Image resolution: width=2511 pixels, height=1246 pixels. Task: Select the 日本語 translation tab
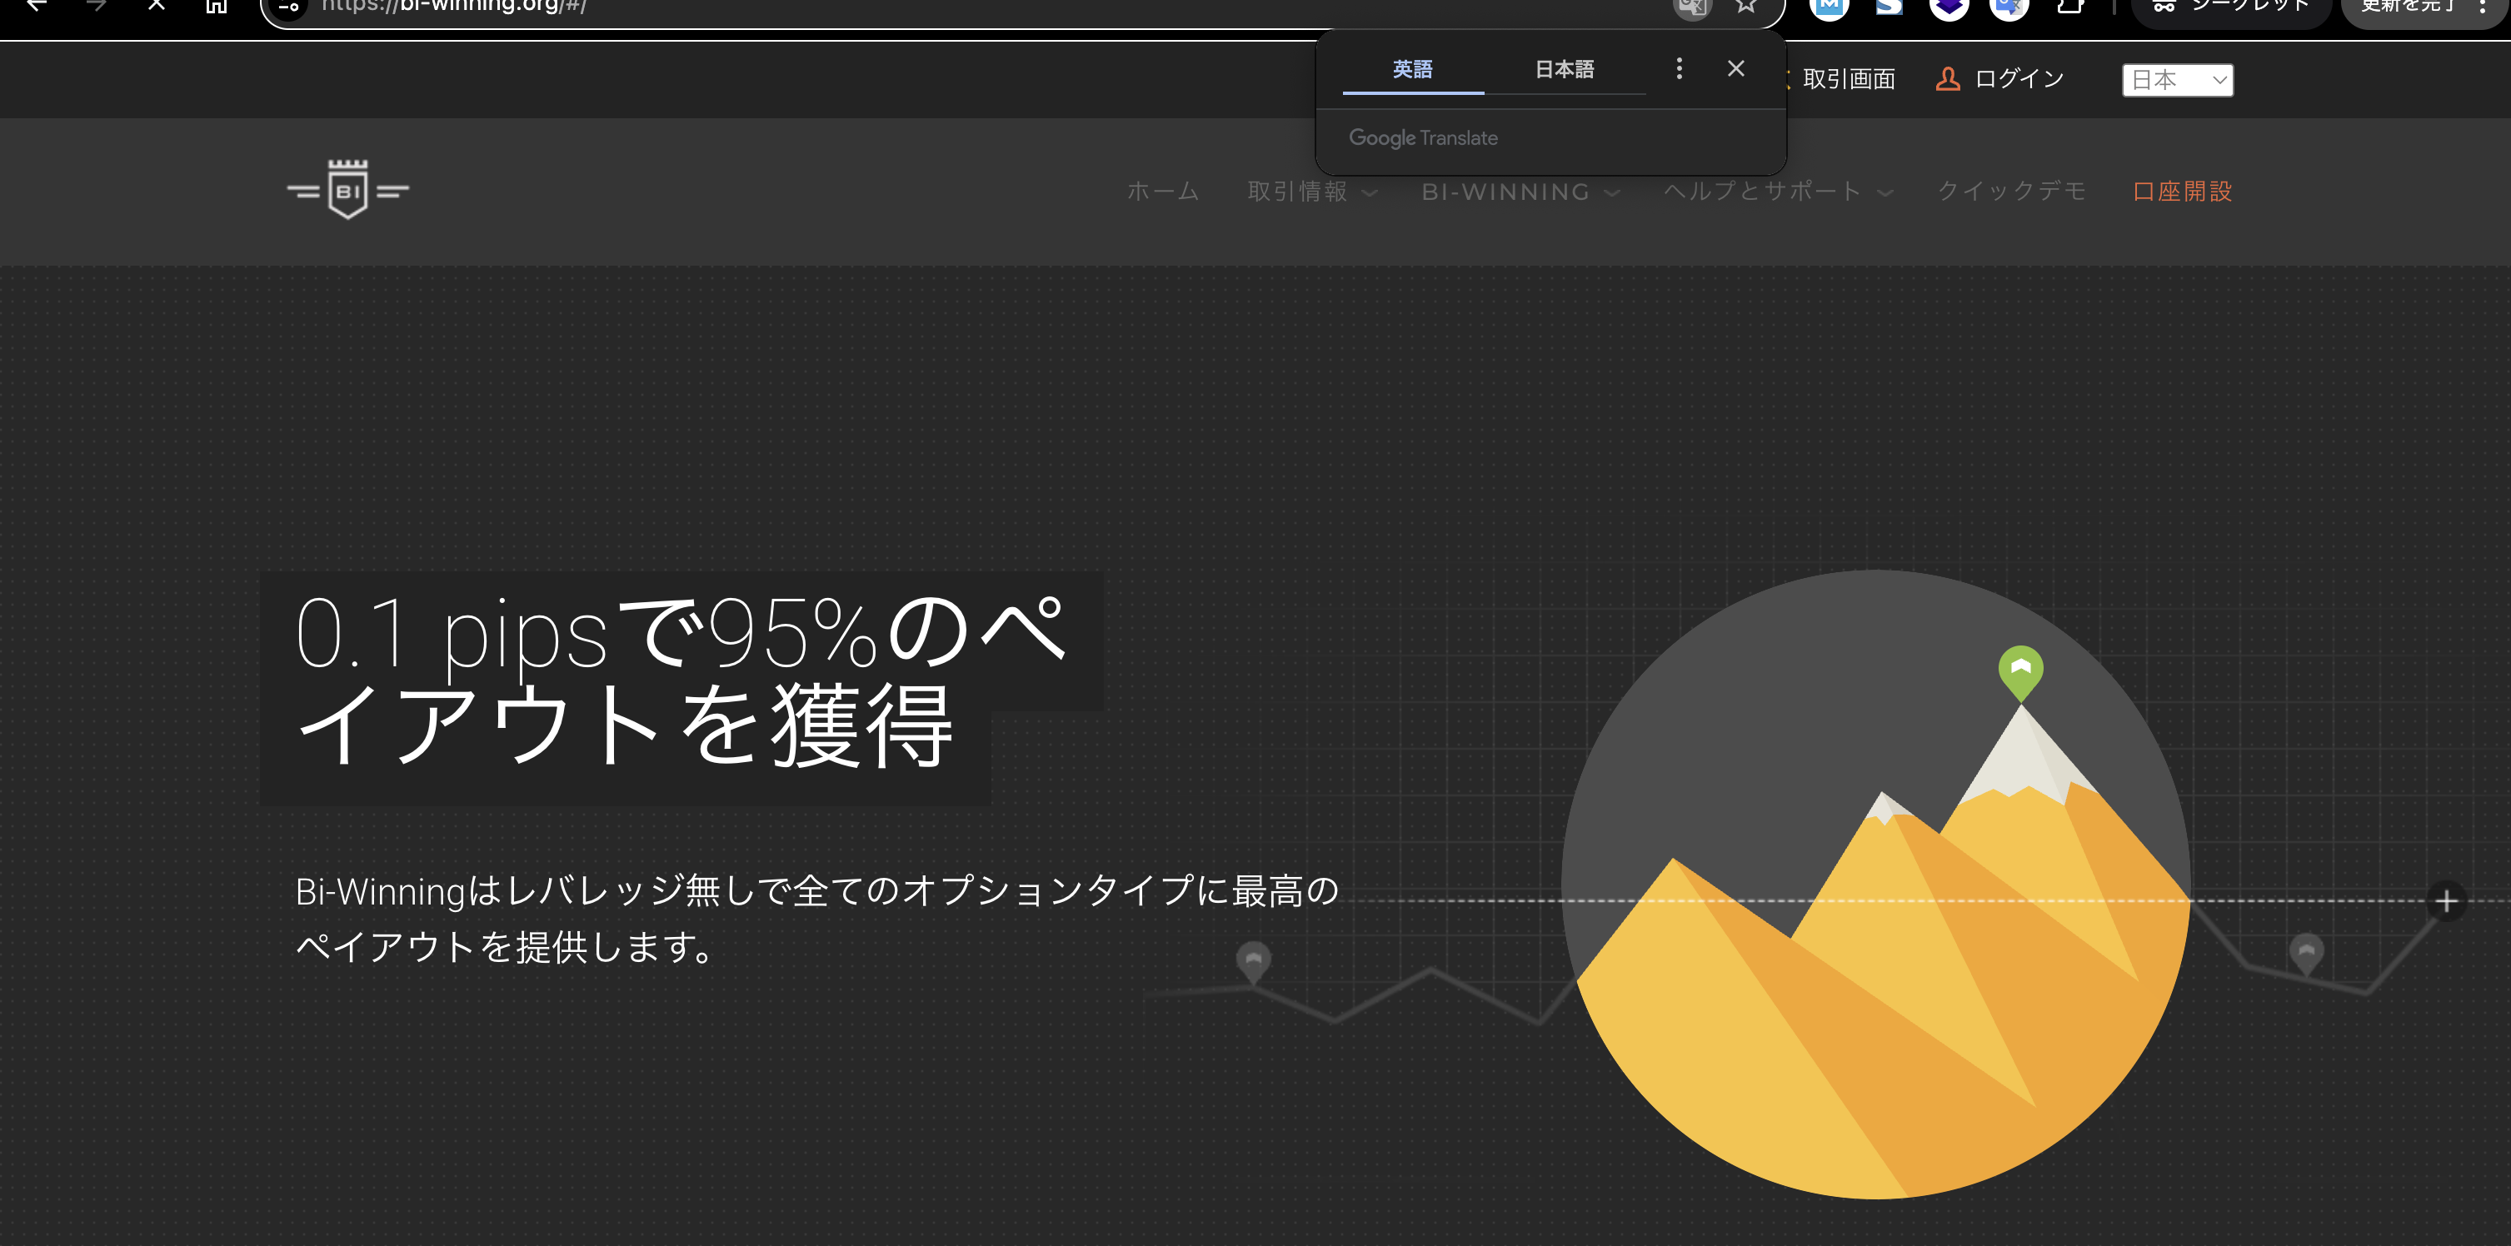point(1564,69)
